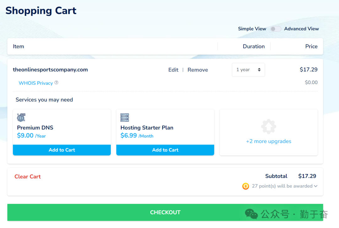Toggle the Simple/Advanced View switch
The height and width of the screenshot is (228, 339).
(x=275, y=29)
